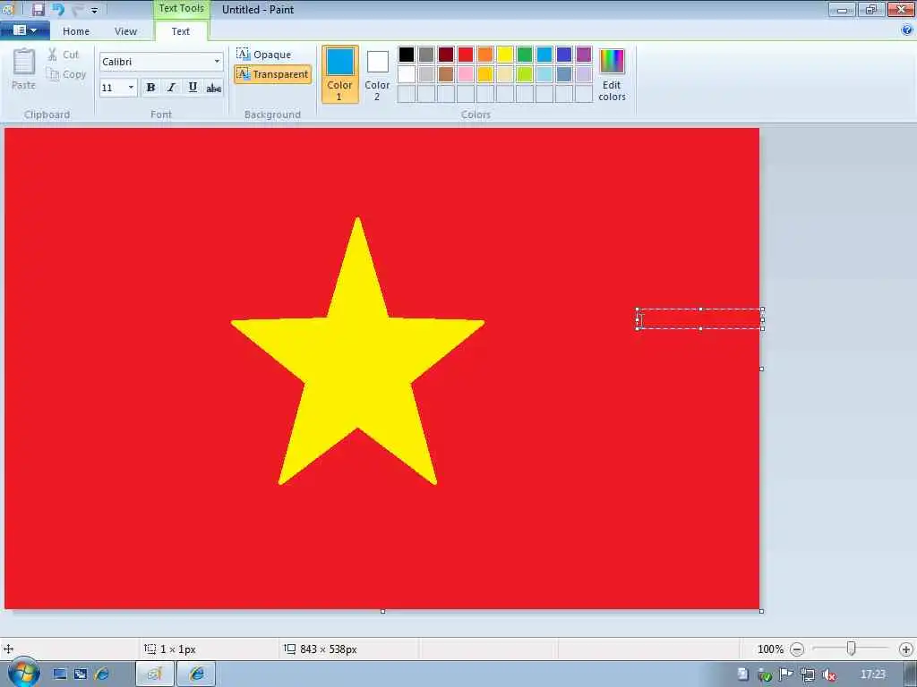This screenshot has width=917, height=687.
Task: Select Transparent background option
Action: [x=272, y=74]
